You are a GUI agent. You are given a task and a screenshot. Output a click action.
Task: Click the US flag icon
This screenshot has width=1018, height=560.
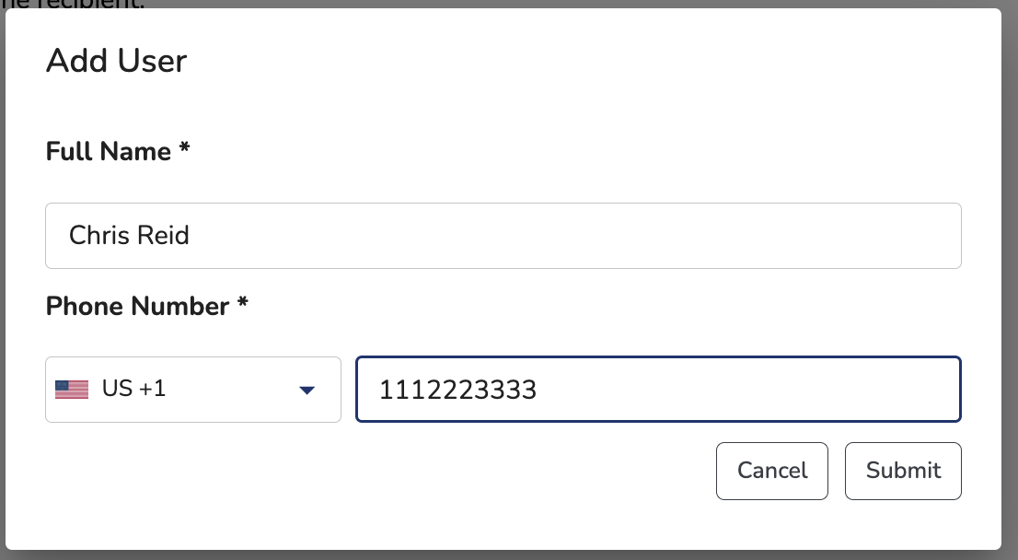point(72,389)
